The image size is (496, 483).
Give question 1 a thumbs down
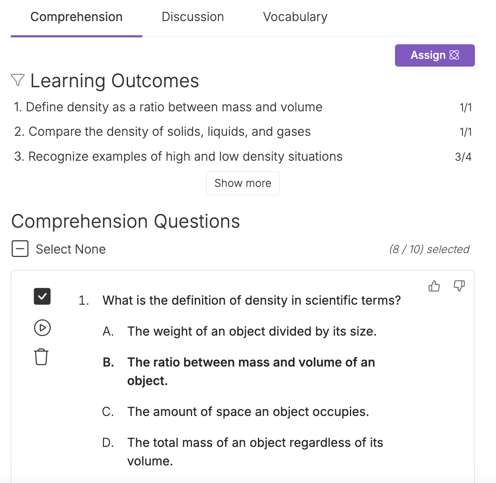[x=459, y=286]
